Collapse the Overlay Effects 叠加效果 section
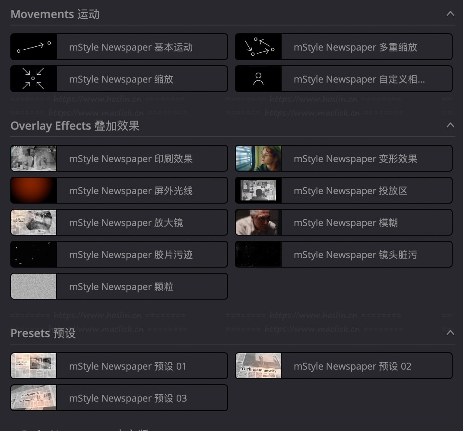The image size is (463, 431). pos(450,125)
